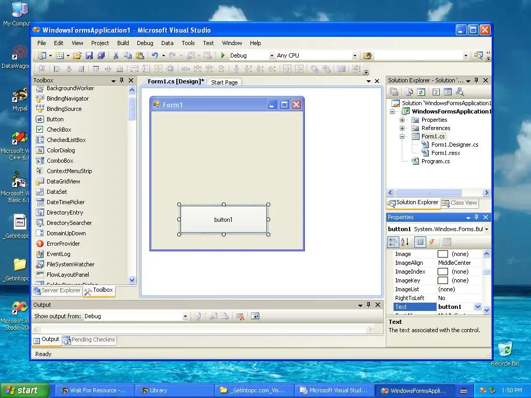Expand the References node in Solution Explorer
This screenshot has width=531, height=398.
click(402, 129)
